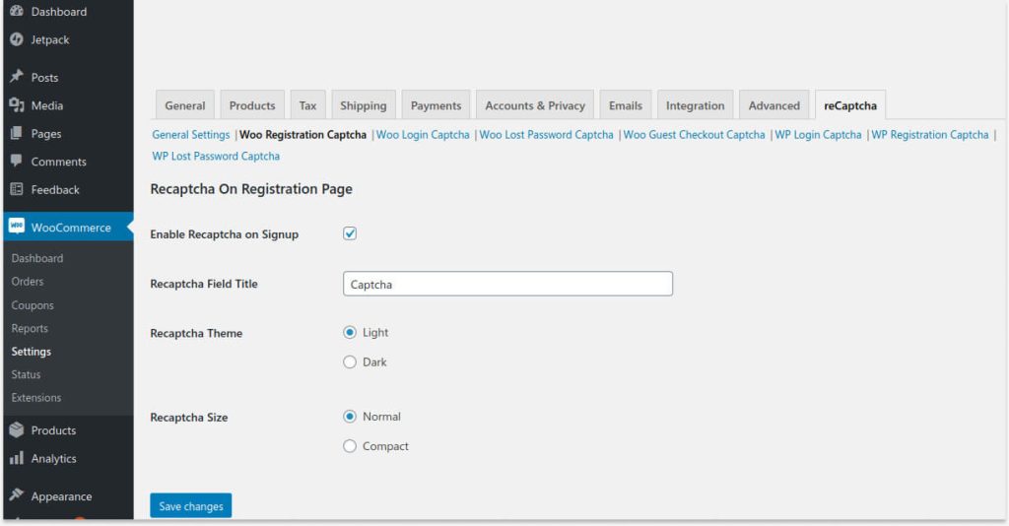Screen dimensions: 1009x526
Task: Click the Comments bubble icon
Action: [x=17, y=161]
